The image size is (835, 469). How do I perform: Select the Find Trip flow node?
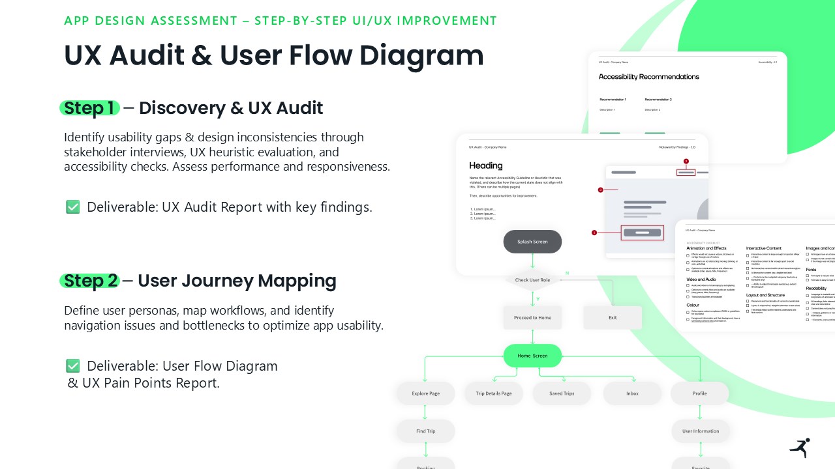pyautogui.click(x=425, y=431)
